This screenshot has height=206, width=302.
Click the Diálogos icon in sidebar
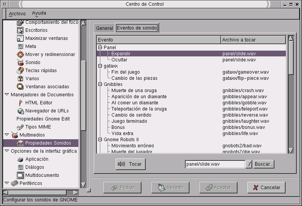(20, 167)
